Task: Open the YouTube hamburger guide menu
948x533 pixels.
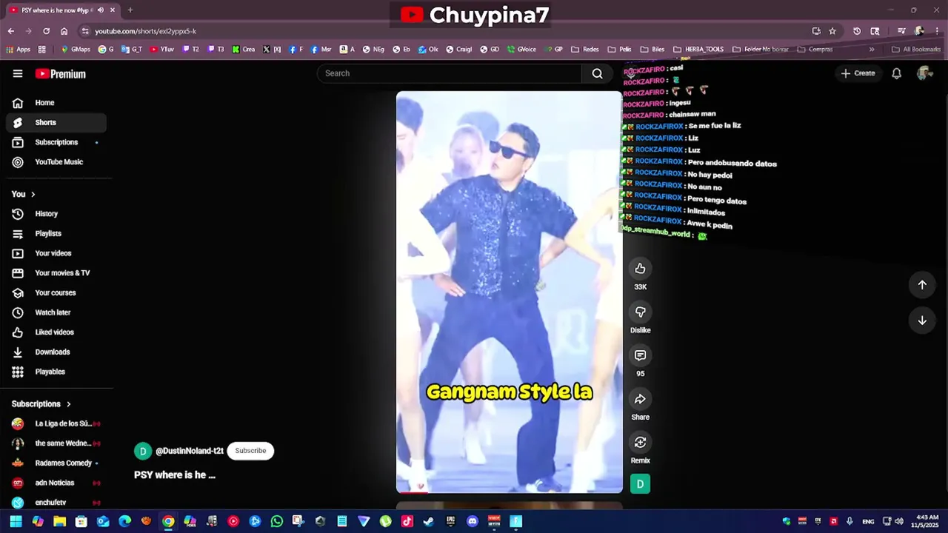Action: (18, 74)
